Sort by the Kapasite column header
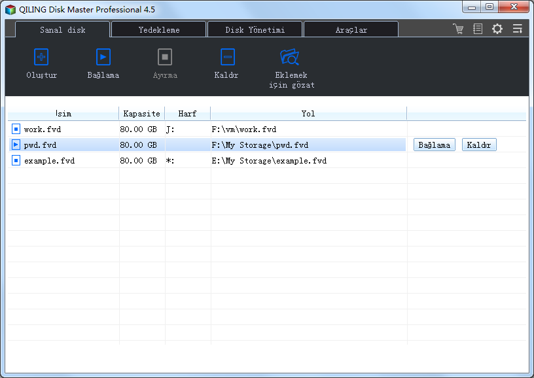 pyautogui.click(x=141, y=114)
